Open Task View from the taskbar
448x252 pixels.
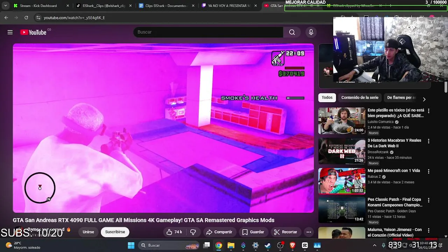pos(207,245)
